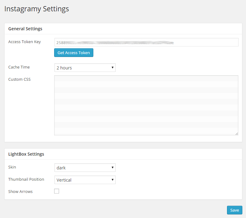This screenshot has height=218, width=246.
Task: Click inside the Custom CSS text area
Action: click(146, 105)
